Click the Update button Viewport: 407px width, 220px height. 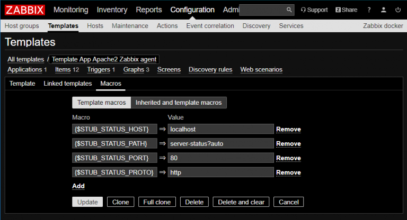(87, 202)
